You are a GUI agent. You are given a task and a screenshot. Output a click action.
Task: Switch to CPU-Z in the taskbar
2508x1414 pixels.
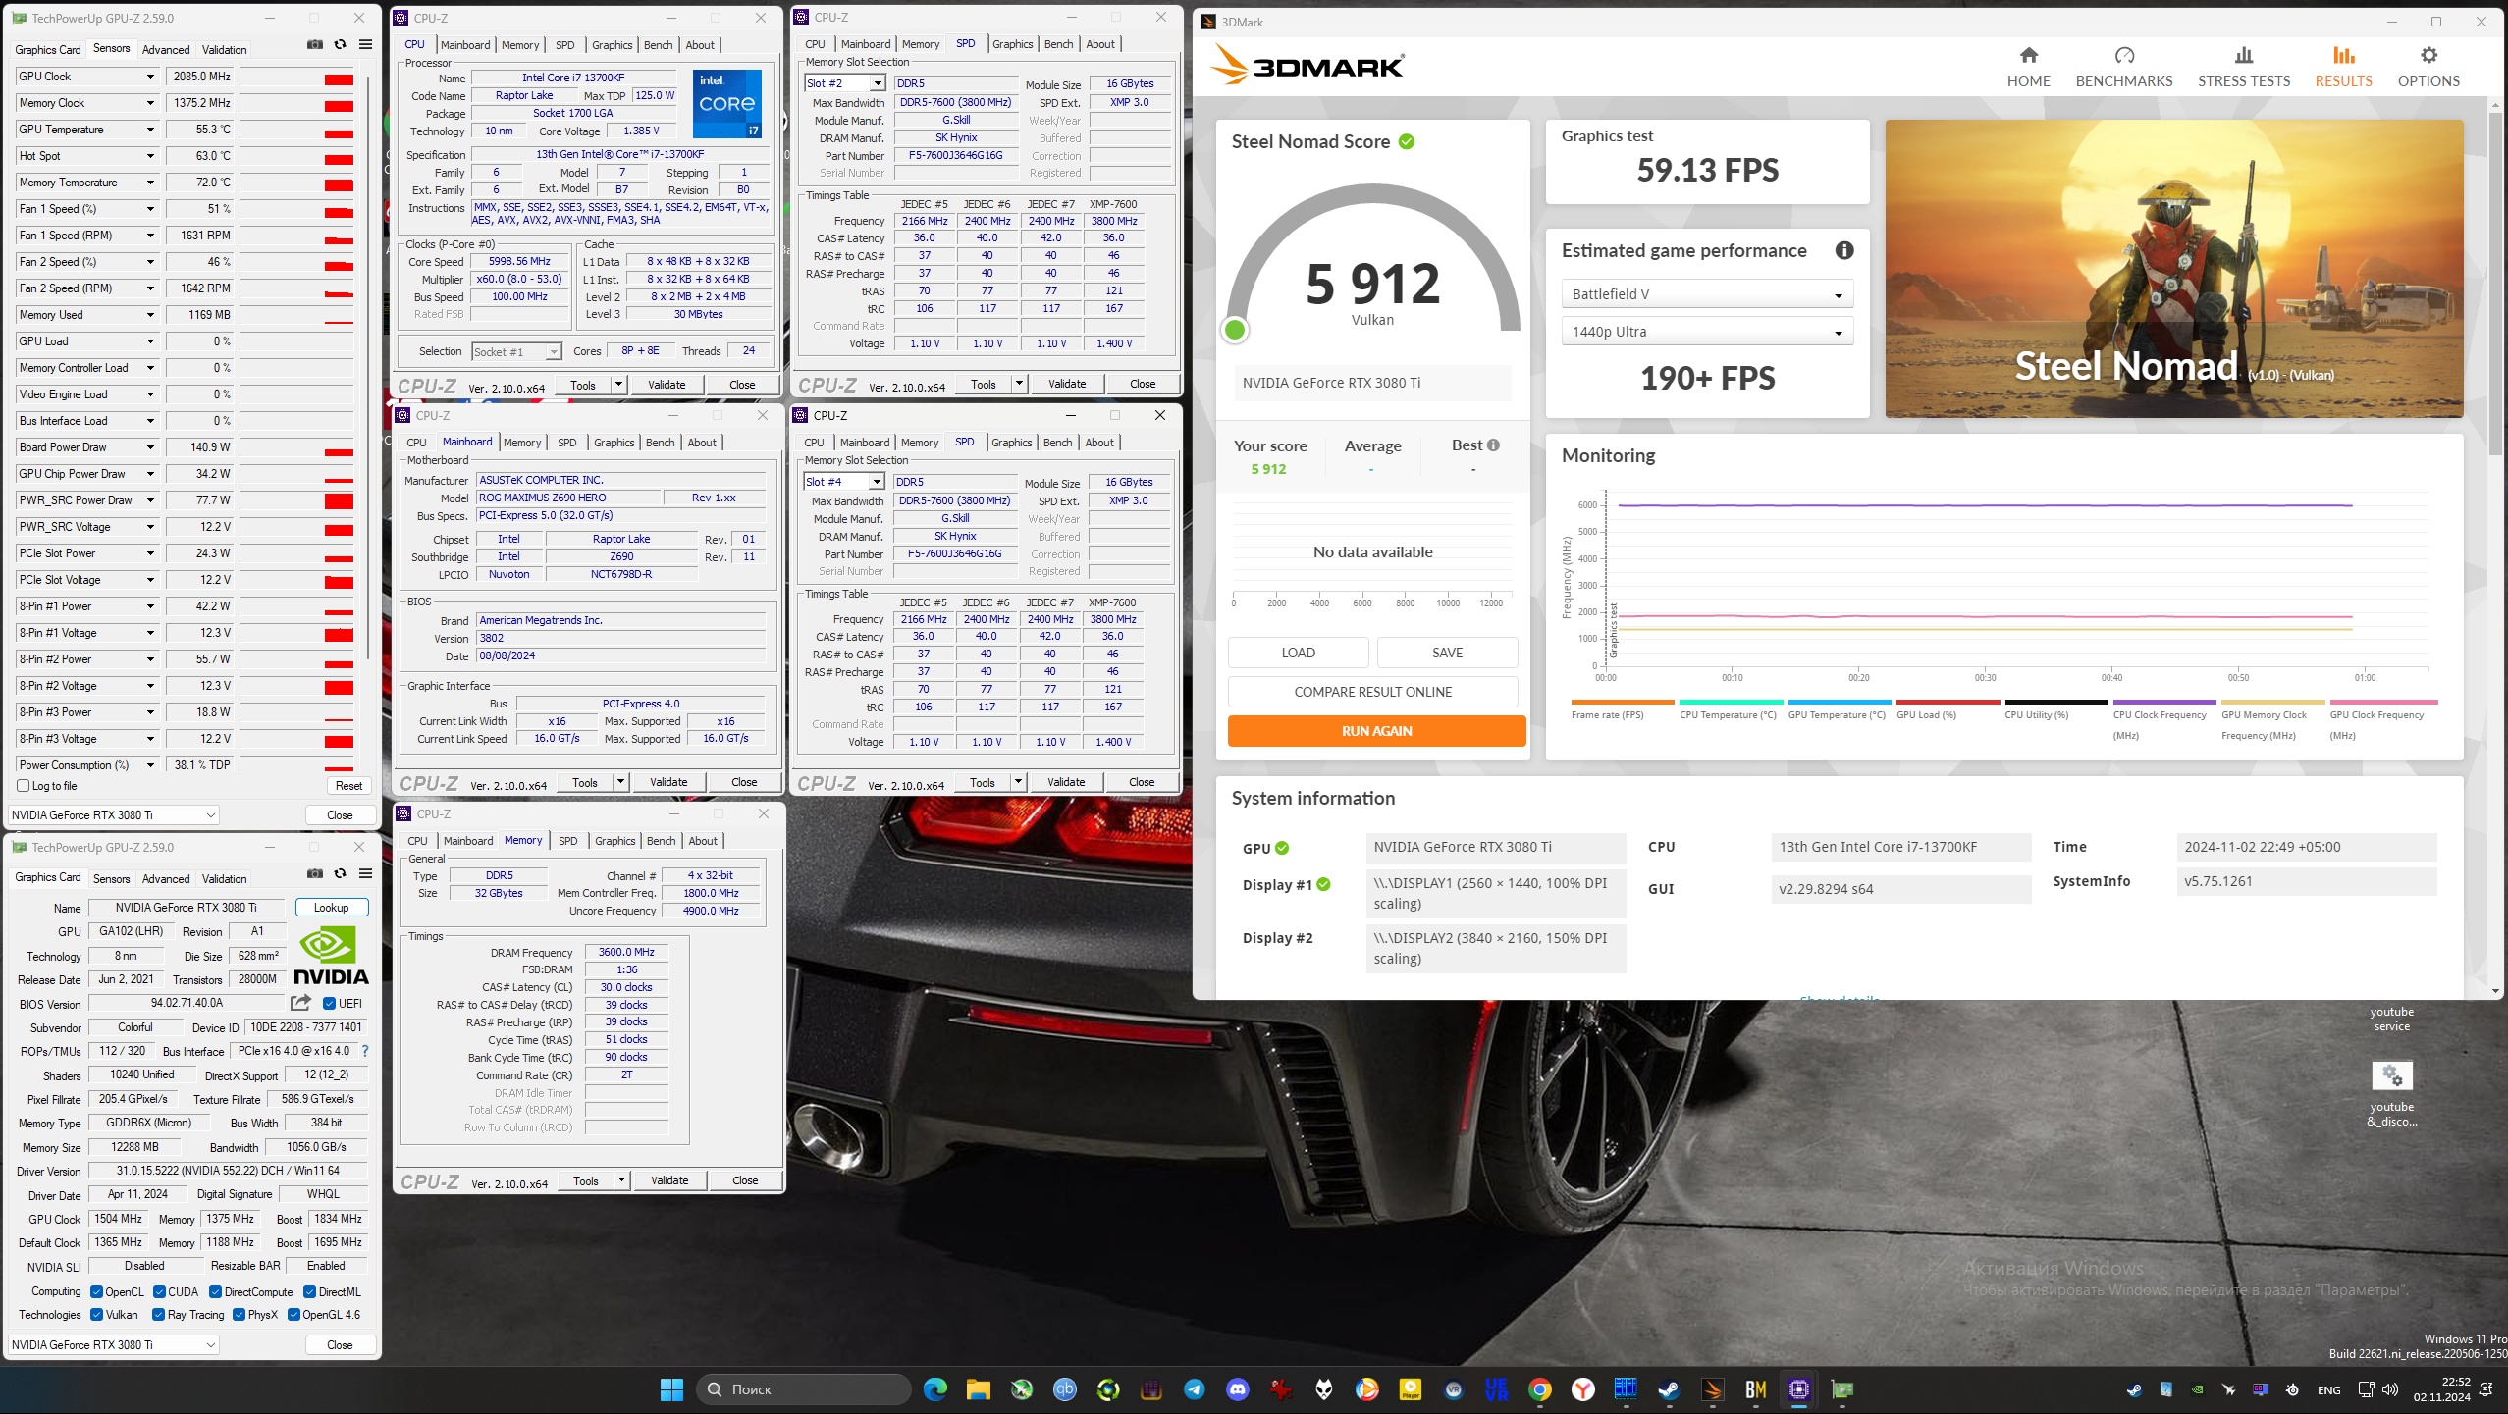(1798, 1389)
